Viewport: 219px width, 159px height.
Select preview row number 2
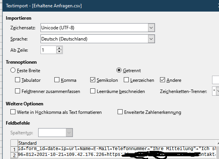click(14, 155)
